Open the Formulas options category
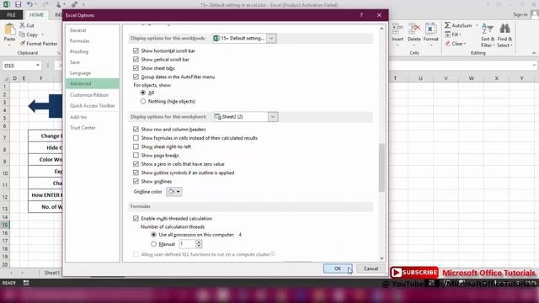539x303 pixels. [93, 41]
